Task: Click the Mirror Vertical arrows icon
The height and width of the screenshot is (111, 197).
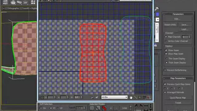Action: pyautogui.click(x=151, y=106)
